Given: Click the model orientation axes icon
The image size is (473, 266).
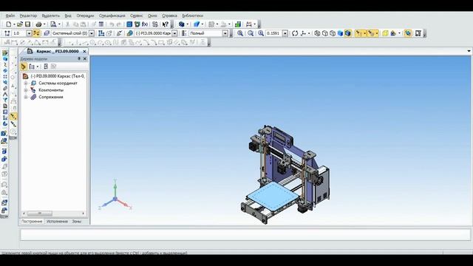Looking at the screenshot, I should pos(304,33).
